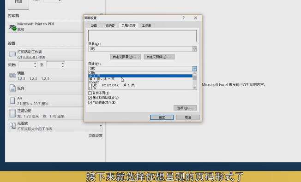Viewport: 301px width, 182px height.
Task: Open the 纵向 orientation selector
Action: (46, 88)
